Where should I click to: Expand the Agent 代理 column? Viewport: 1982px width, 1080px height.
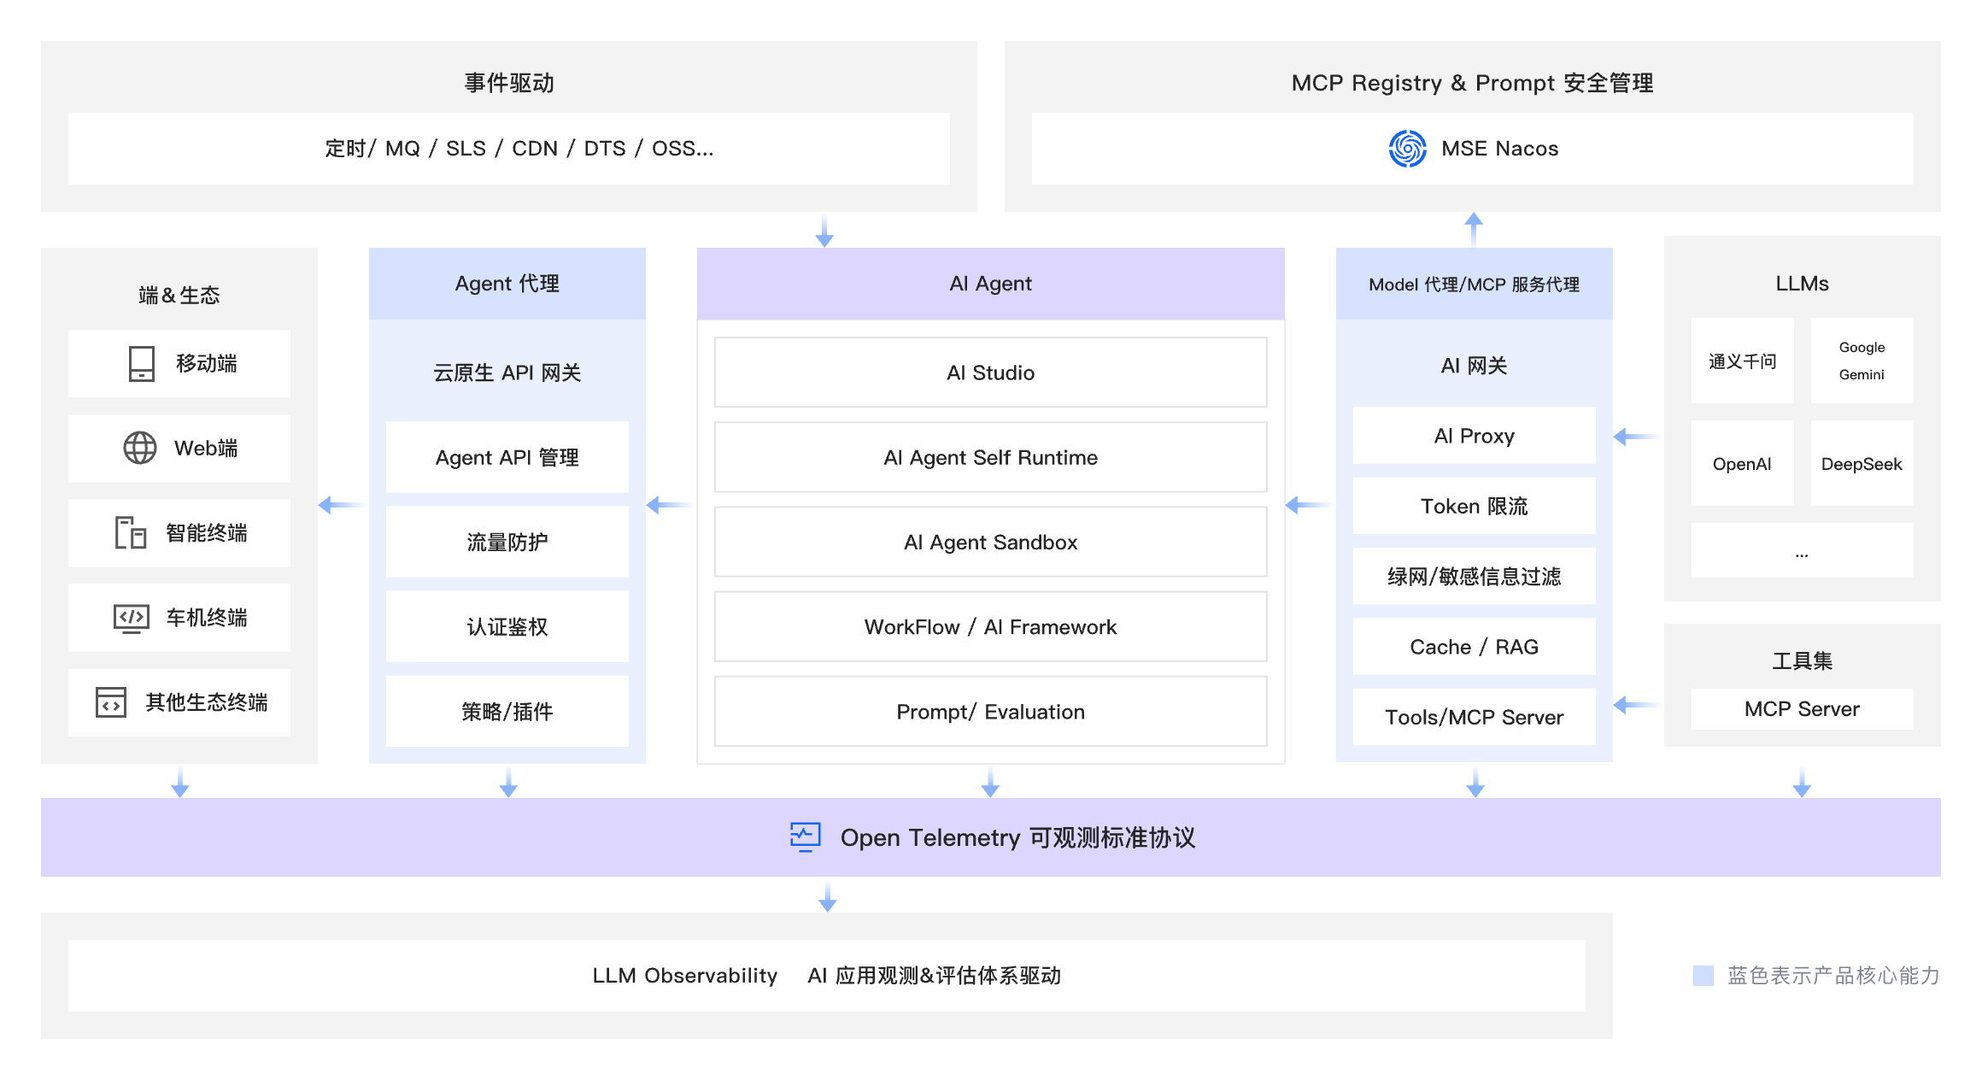pyautogui.click(x=507, y=283)
